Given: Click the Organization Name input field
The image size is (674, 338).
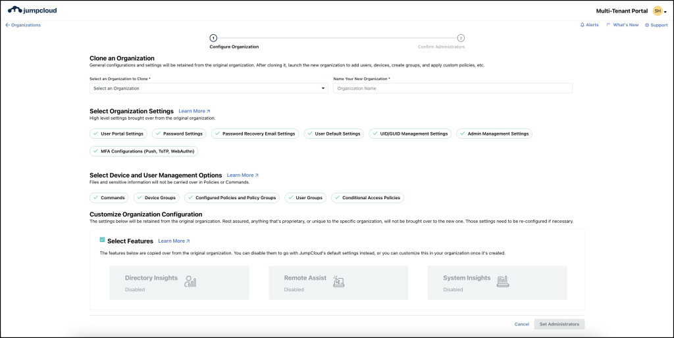Looking at the screenshot, I should point(452,88).
